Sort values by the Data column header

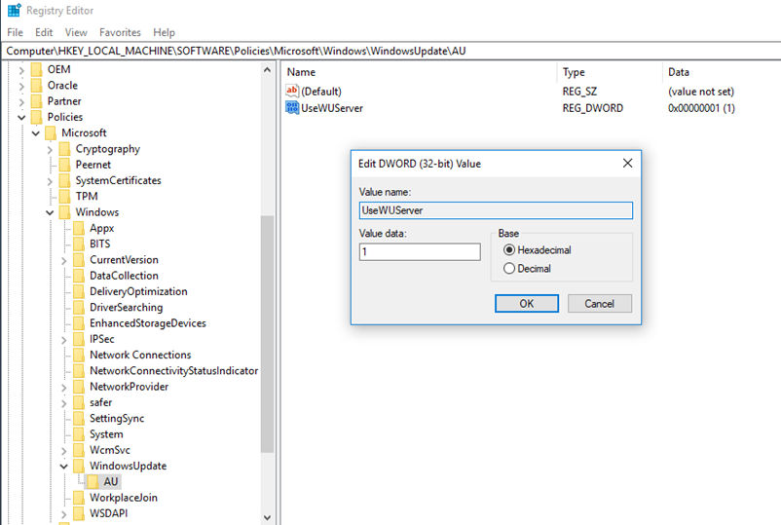tap(722, 72)
